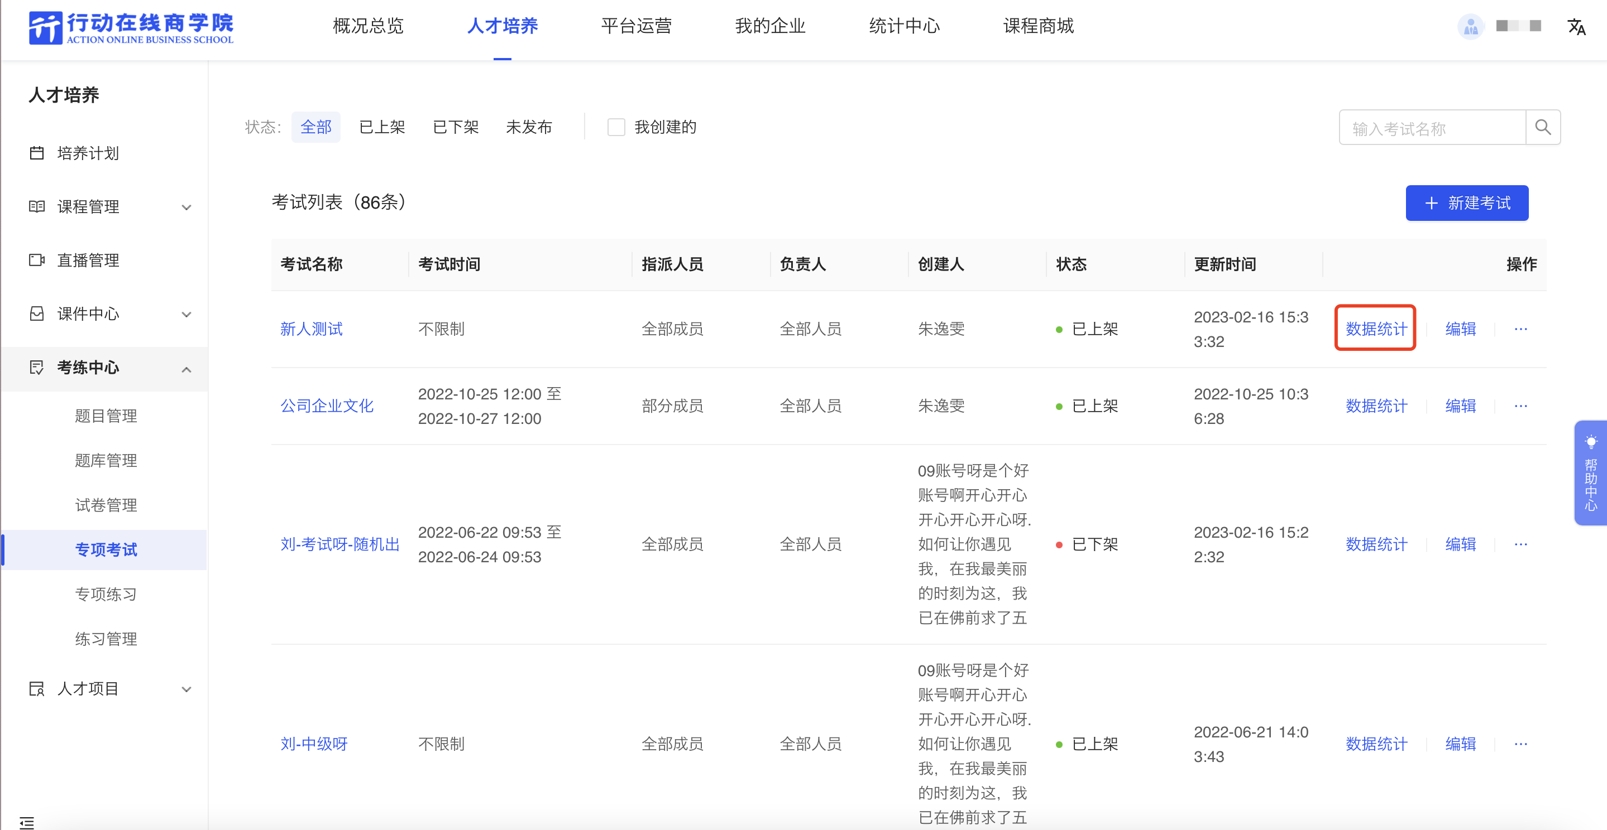This screenshot has width=1607, height=830.
Task: Click the 考练中心 exam icon
Action: [x=37, y=367]
